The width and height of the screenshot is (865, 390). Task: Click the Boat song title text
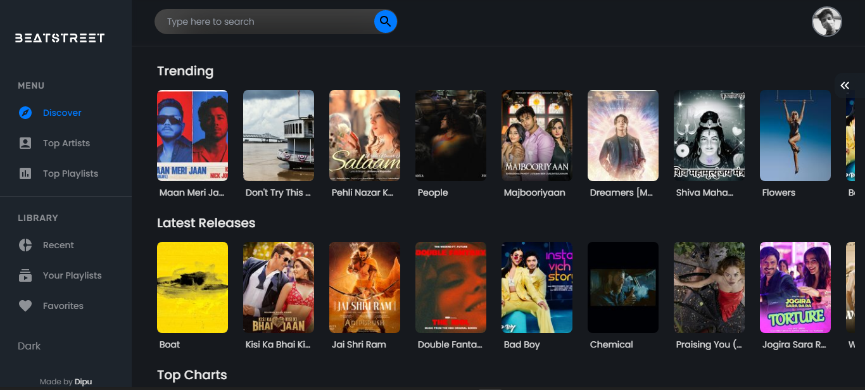(170, 344)
